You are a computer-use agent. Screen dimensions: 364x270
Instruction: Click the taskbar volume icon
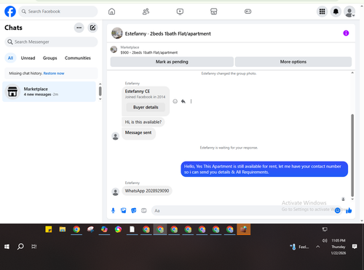(x=325, y=240)
